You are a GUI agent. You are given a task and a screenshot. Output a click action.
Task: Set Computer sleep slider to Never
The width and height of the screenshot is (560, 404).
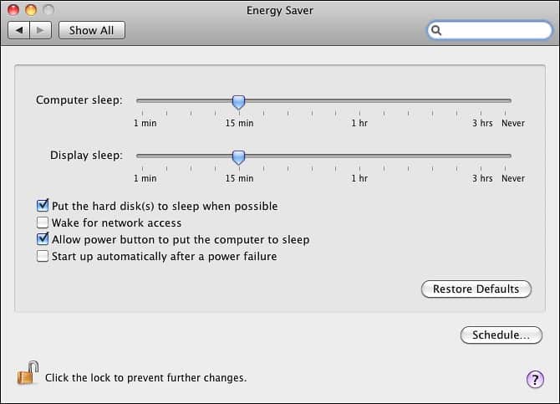[x=511, y=101]
